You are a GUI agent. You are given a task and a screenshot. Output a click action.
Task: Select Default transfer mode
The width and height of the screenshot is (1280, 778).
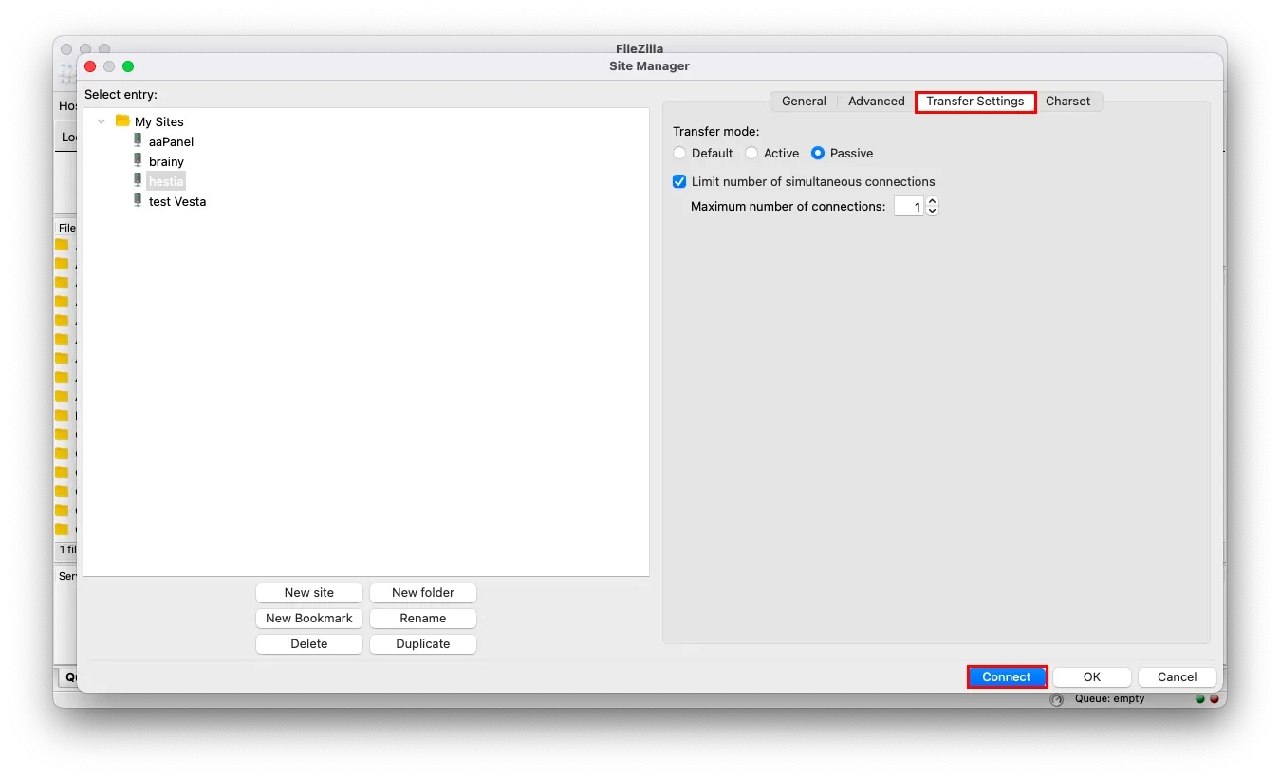[679, 153]
